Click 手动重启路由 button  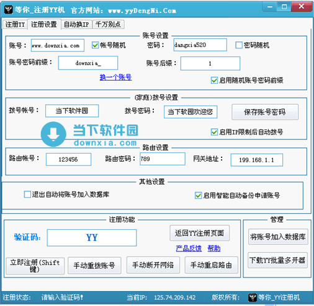211,265
